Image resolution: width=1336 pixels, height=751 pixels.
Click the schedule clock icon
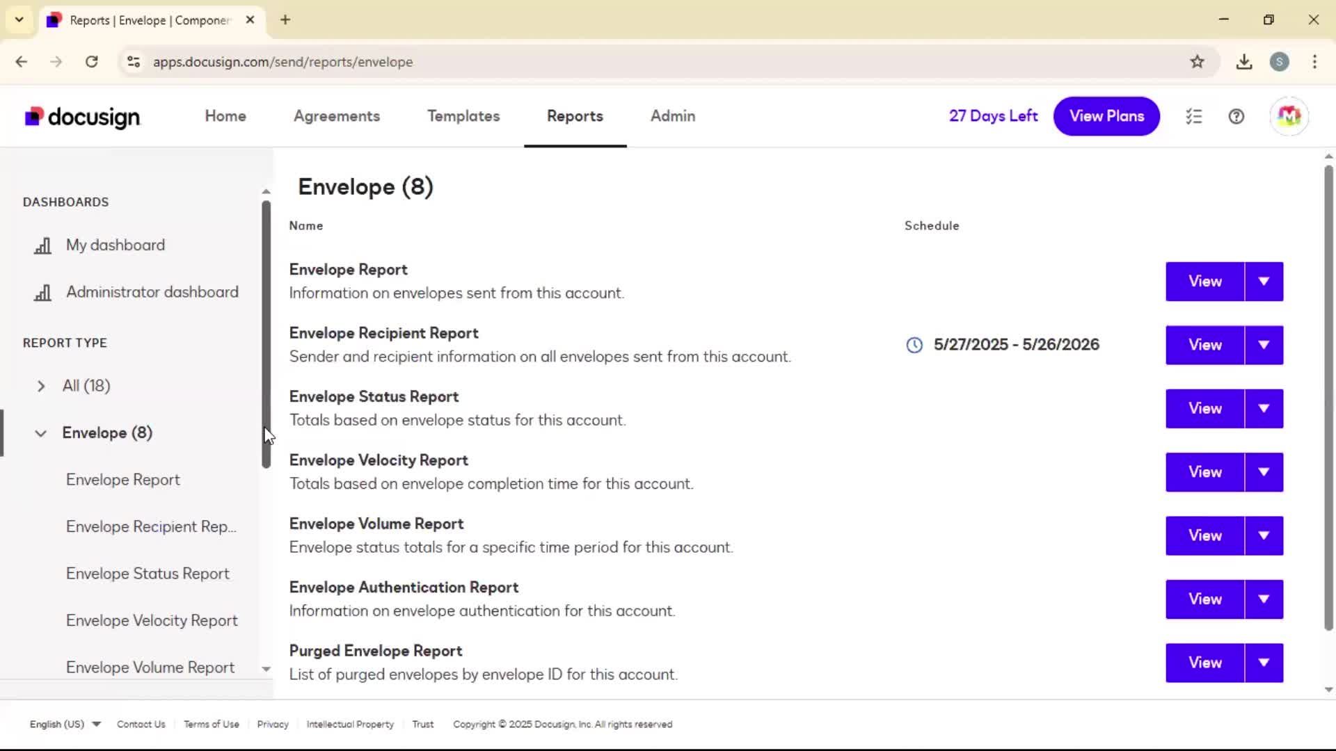(914, 345)
